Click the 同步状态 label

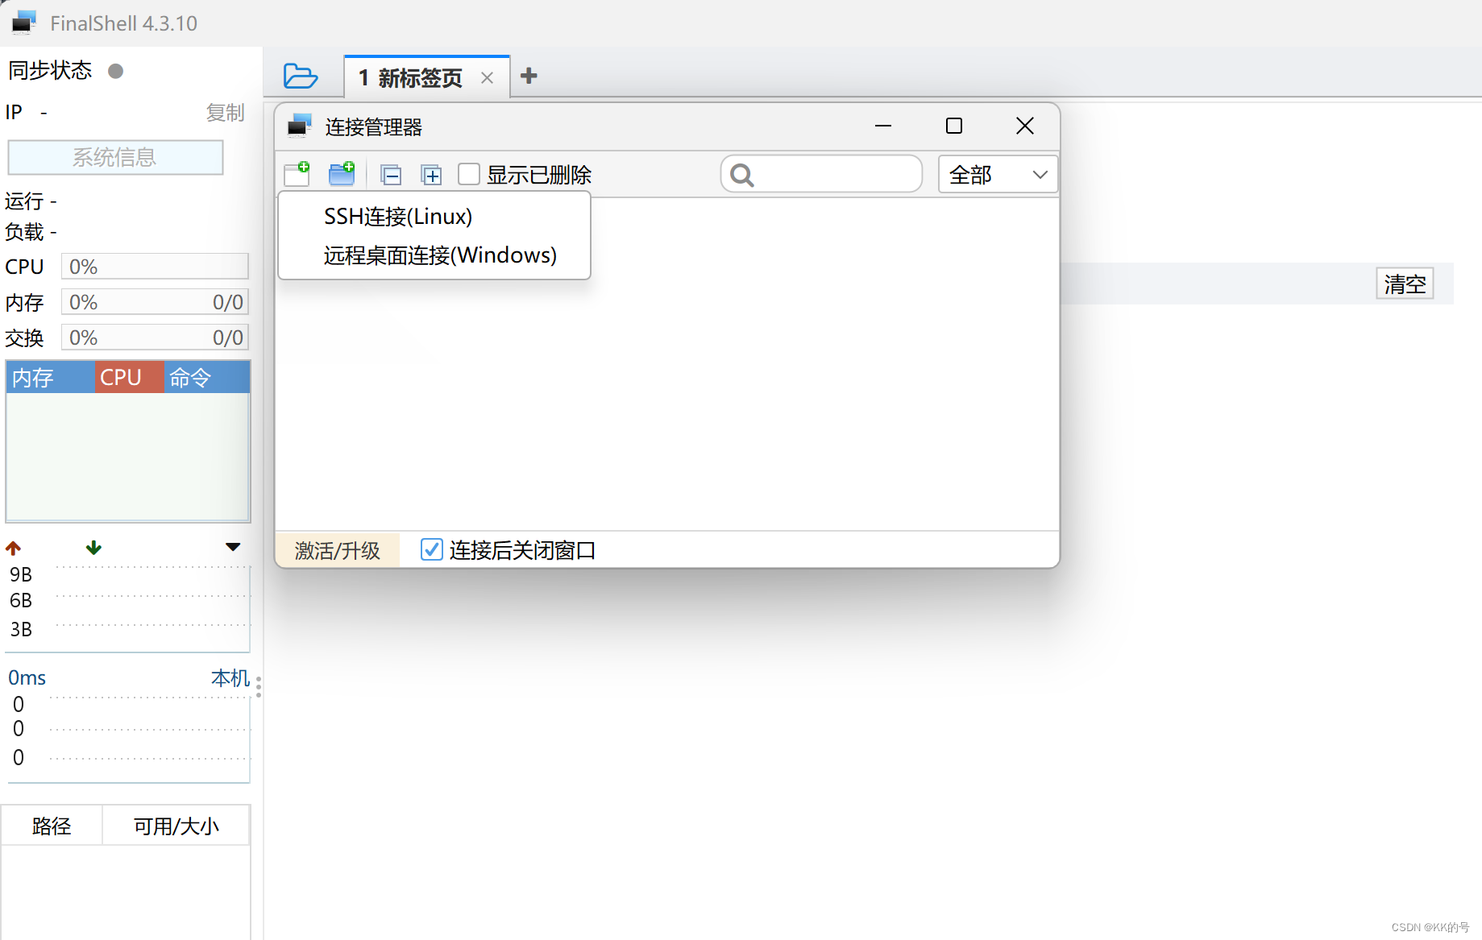click(x=50, y=71)
